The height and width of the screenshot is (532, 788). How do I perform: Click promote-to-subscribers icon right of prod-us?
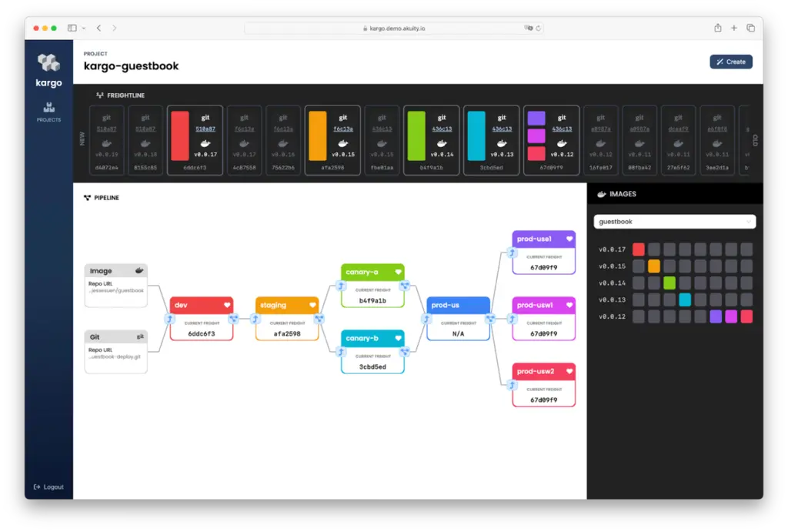[x=490, y=319]
